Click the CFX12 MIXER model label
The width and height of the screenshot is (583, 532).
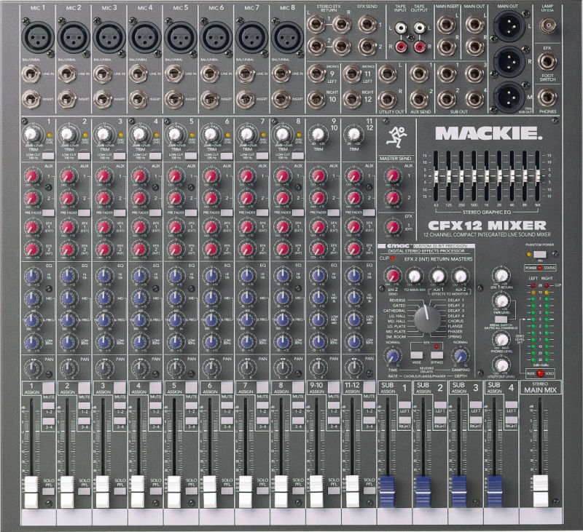(x=487, y=226)
